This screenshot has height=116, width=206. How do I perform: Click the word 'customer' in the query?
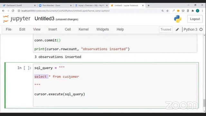[71, 77]
